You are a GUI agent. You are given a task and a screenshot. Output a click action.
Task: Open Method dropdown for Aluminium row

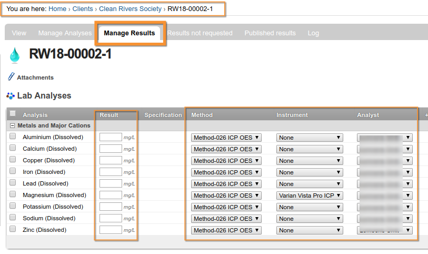click(226, 138)
